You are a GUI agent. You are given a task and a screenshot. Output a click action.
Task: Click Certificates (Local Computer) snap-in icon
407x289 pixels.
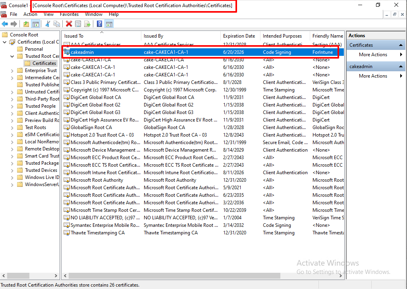(12, 42)
